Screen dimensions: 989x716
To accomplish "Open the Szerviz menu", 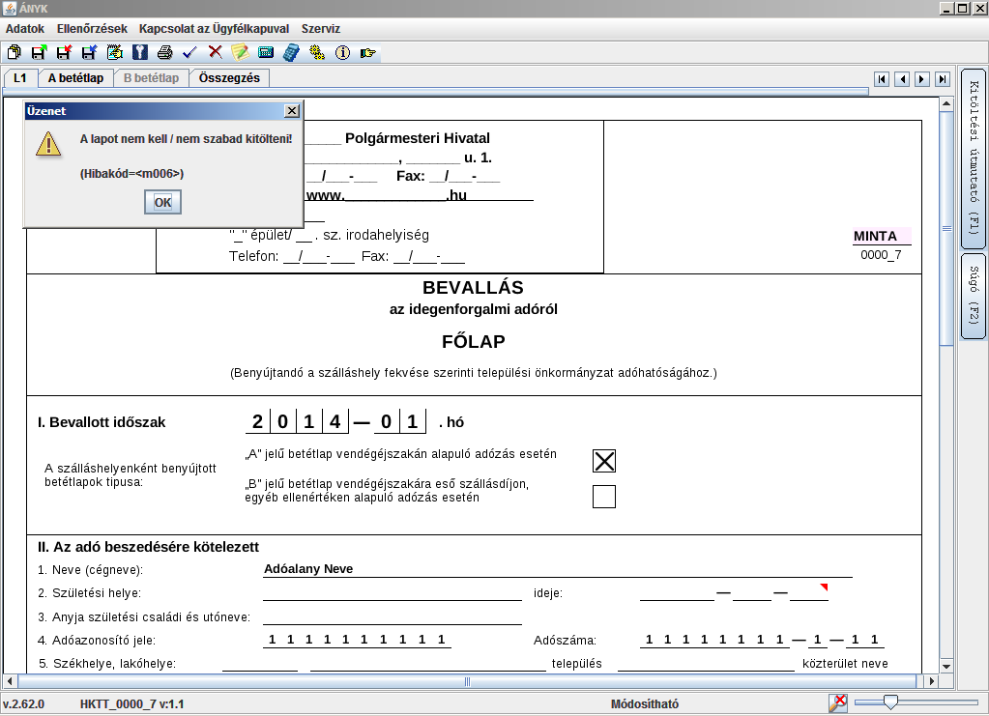I will click(x=320, y=28).
